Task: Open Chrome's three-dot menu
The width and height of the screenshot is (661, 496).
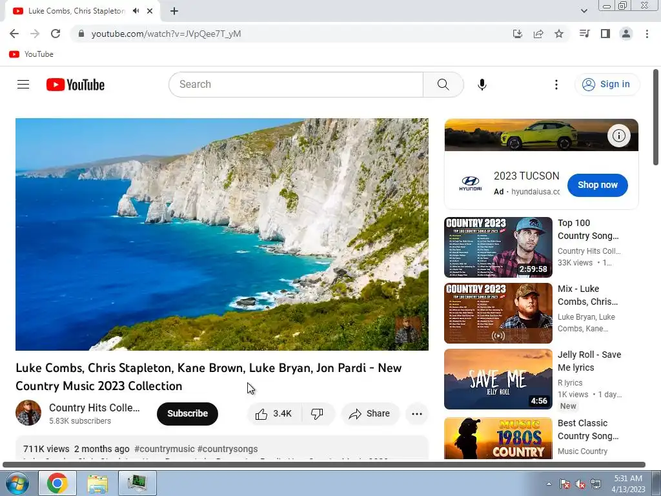Action: pos(647,34)
